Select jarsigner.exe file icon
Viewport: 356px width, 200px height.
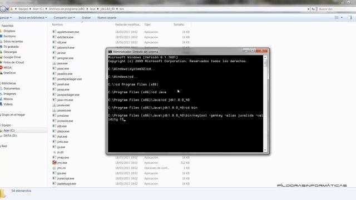tap(54, 58)
